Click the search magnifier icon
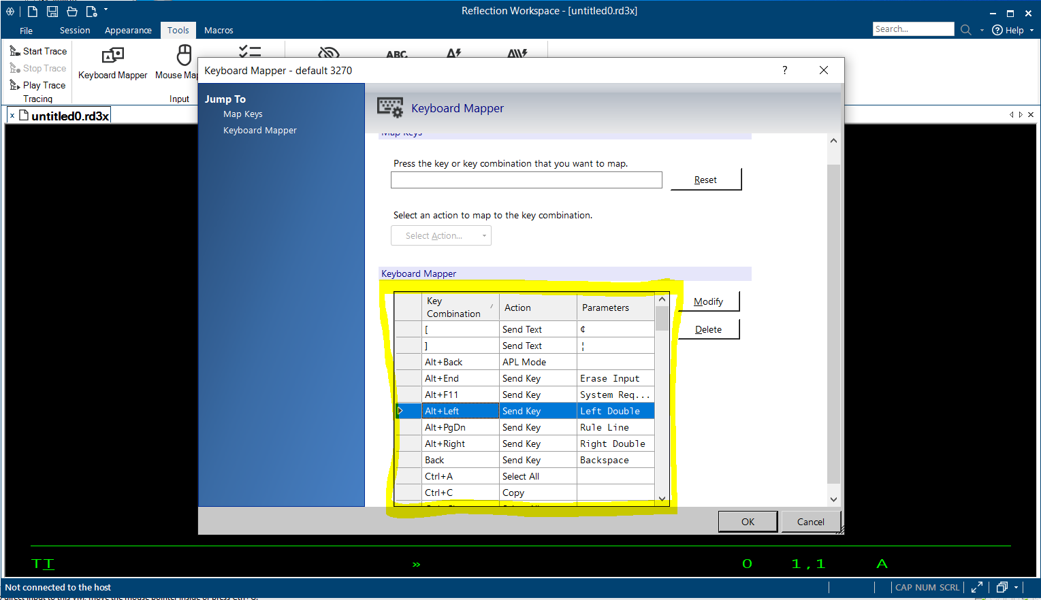Viewport: 1041px width, 600px height. point(965,30)
